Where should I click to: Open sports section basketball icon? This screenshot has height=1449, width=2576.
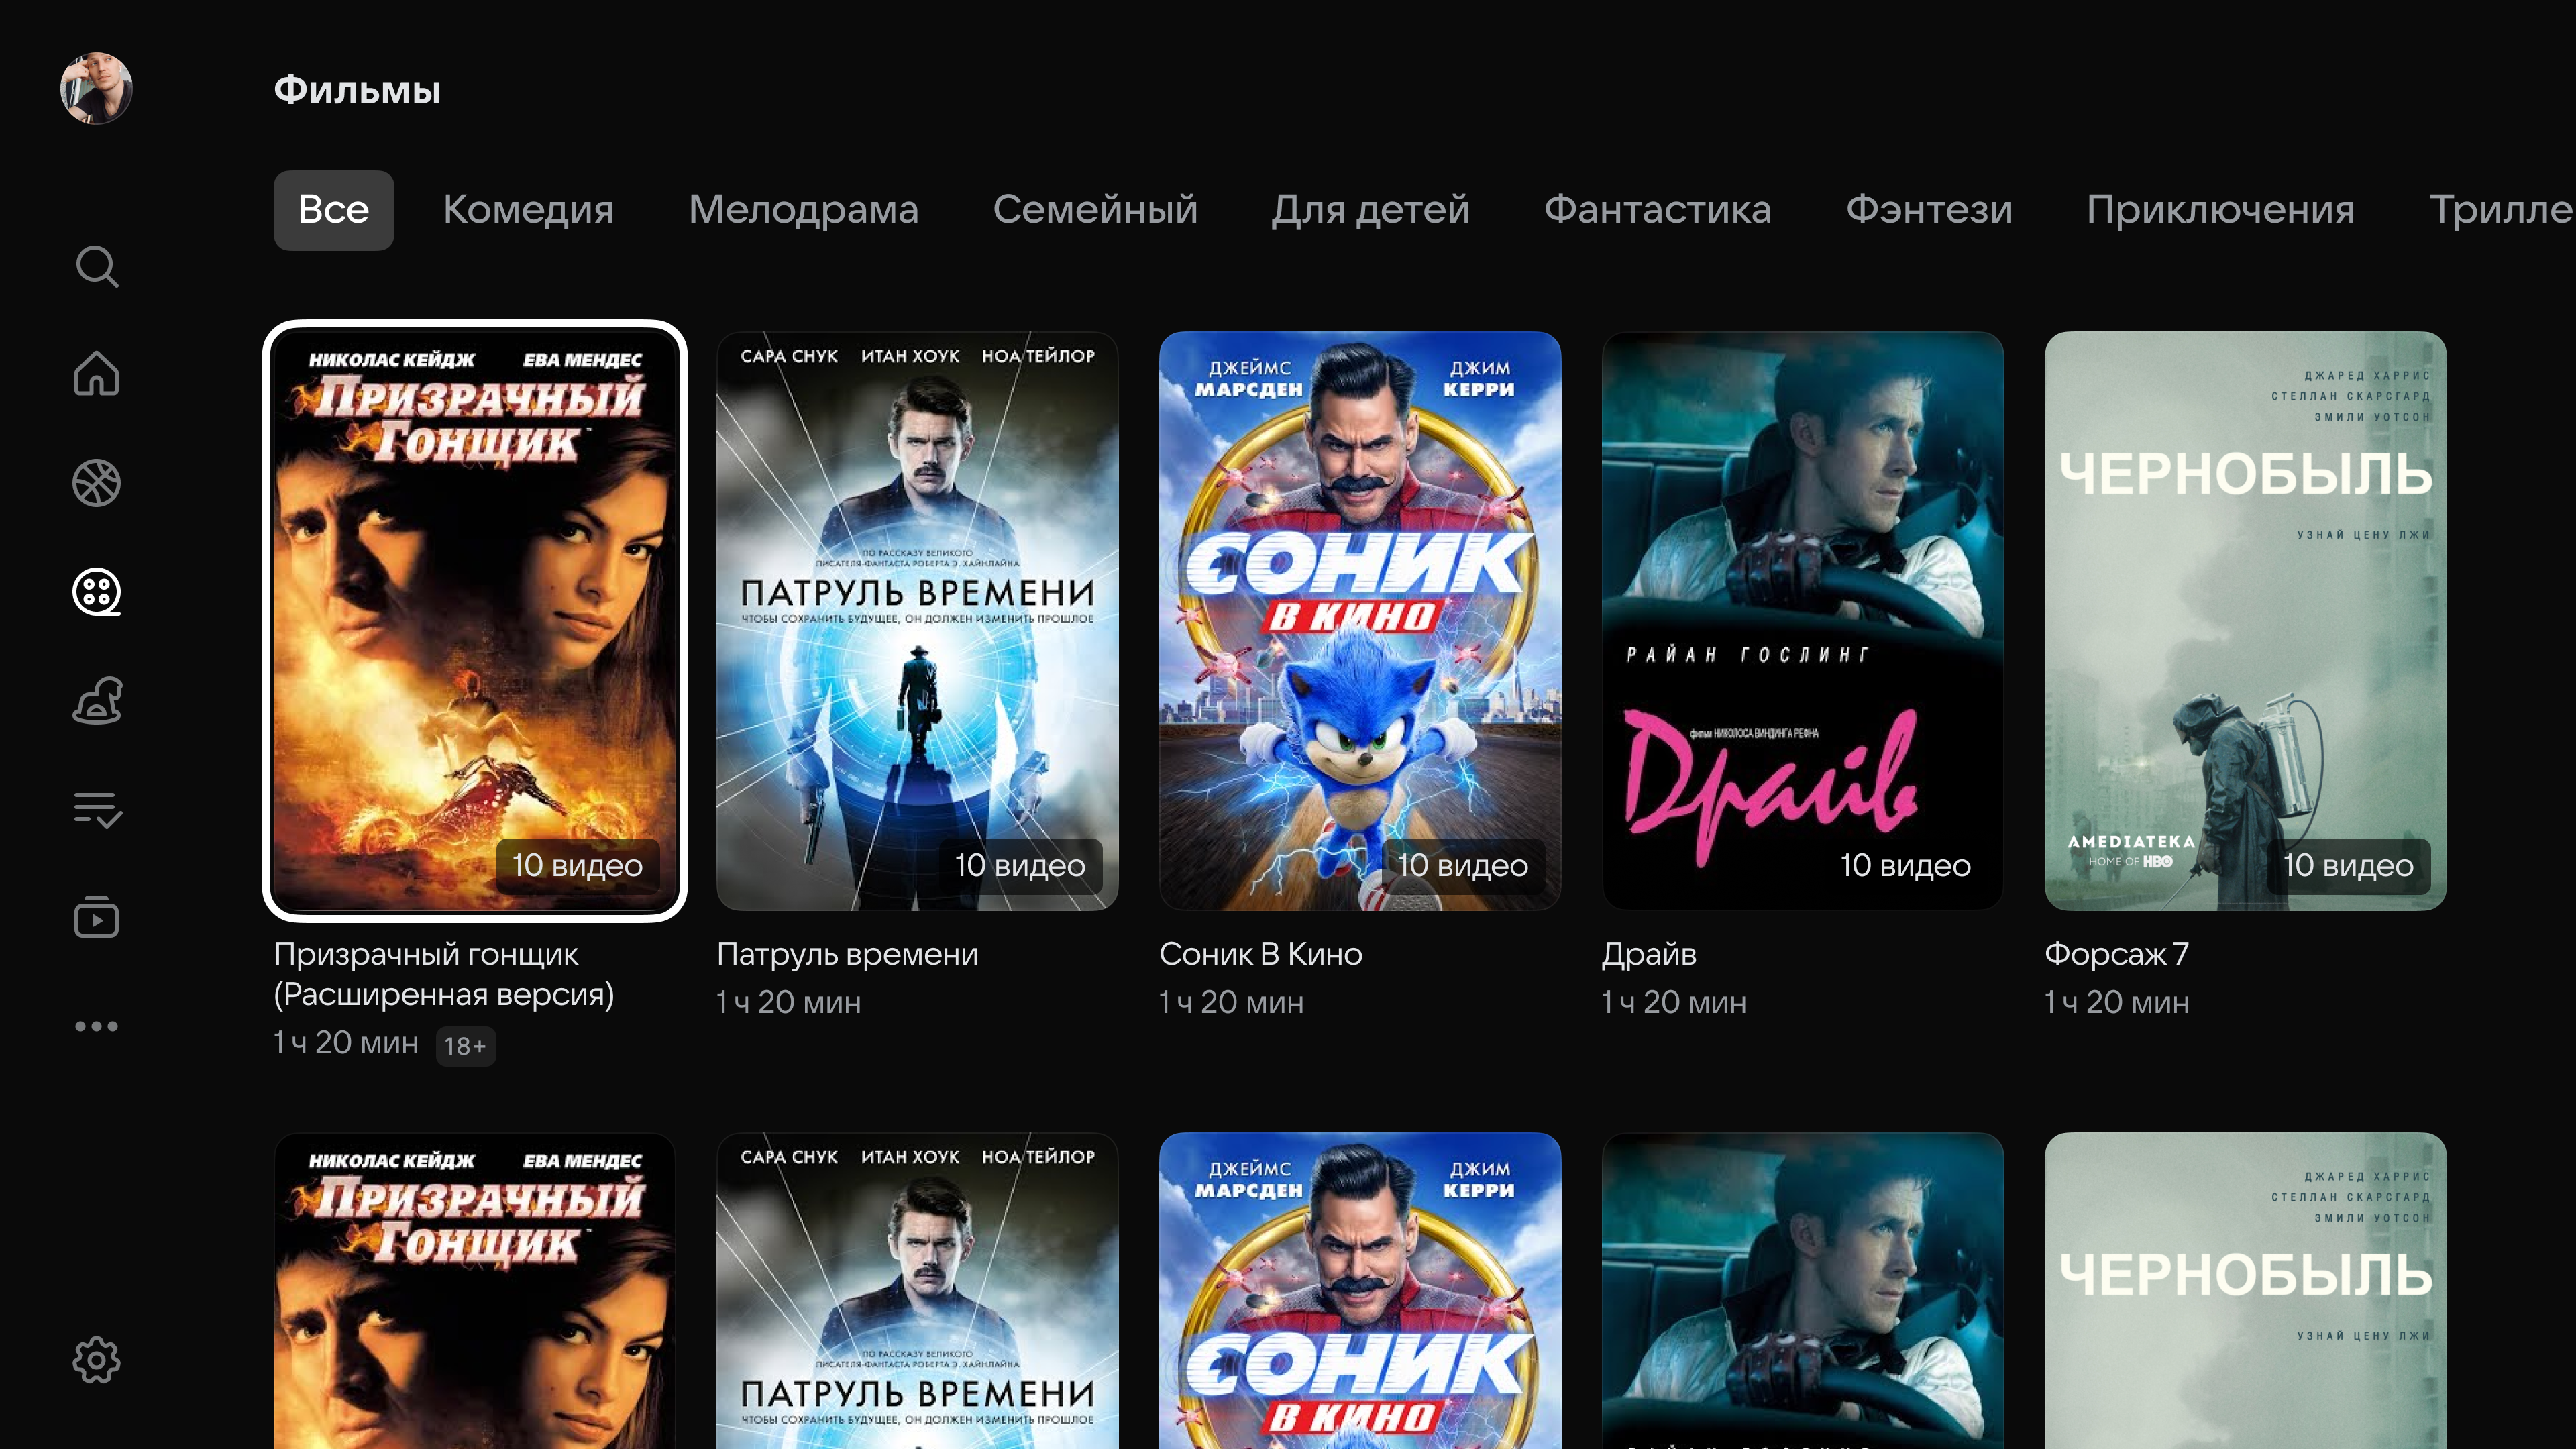click(97, 483)
